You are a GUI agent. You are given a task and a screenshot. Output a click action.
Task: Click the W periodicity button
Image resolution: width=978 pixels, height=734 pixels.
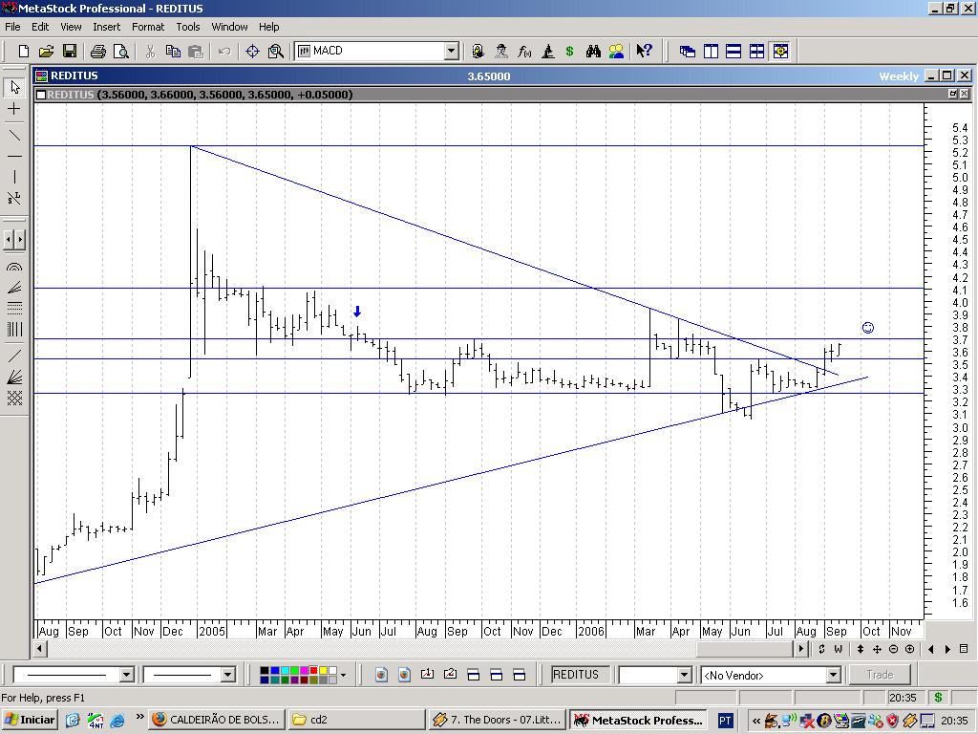tap(838, 649)
